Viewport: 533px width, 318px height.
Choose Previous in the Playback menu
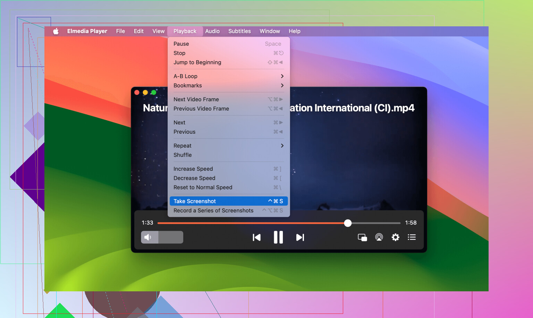point(229,132)
